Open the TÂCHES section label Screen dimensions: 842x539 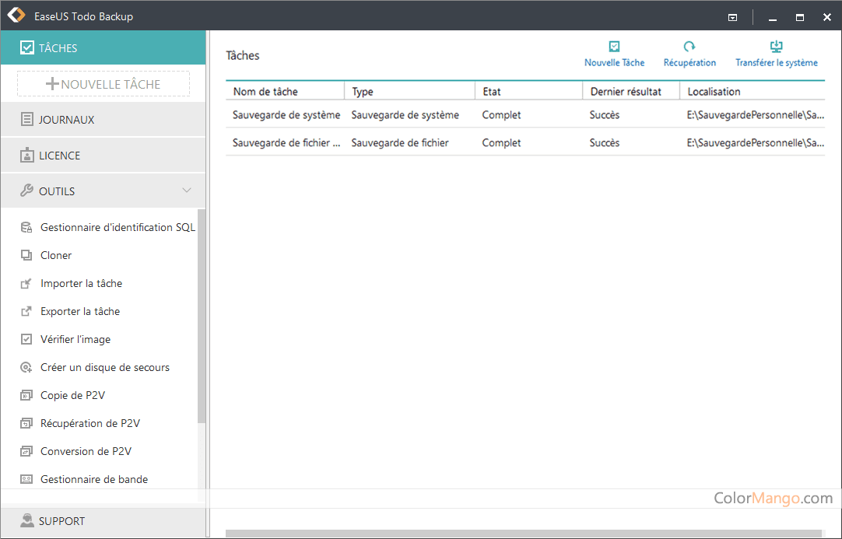click(58, 48)
